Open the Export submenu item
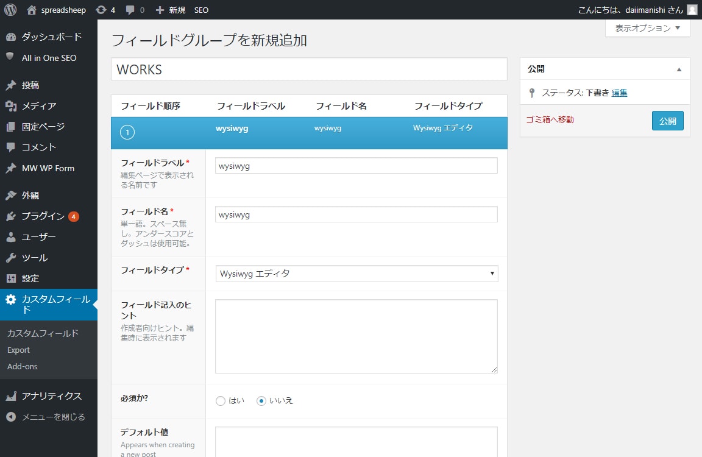This screenshot has width=702, height=457. tap(18, 350)
